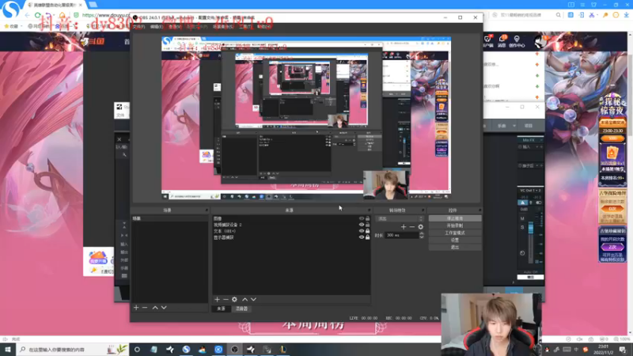This screenshot has height=356, width=633.
Task: Toggle visibility of 文本 (GDI+) source
Action: tap(362, 231)
